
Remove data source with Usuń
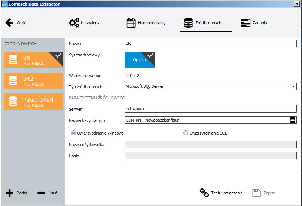[x=53, y=193]
